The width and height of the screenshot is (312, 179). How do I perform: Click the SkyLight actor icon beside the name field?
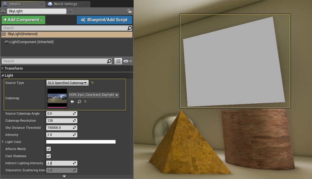(x=3, y=11)
